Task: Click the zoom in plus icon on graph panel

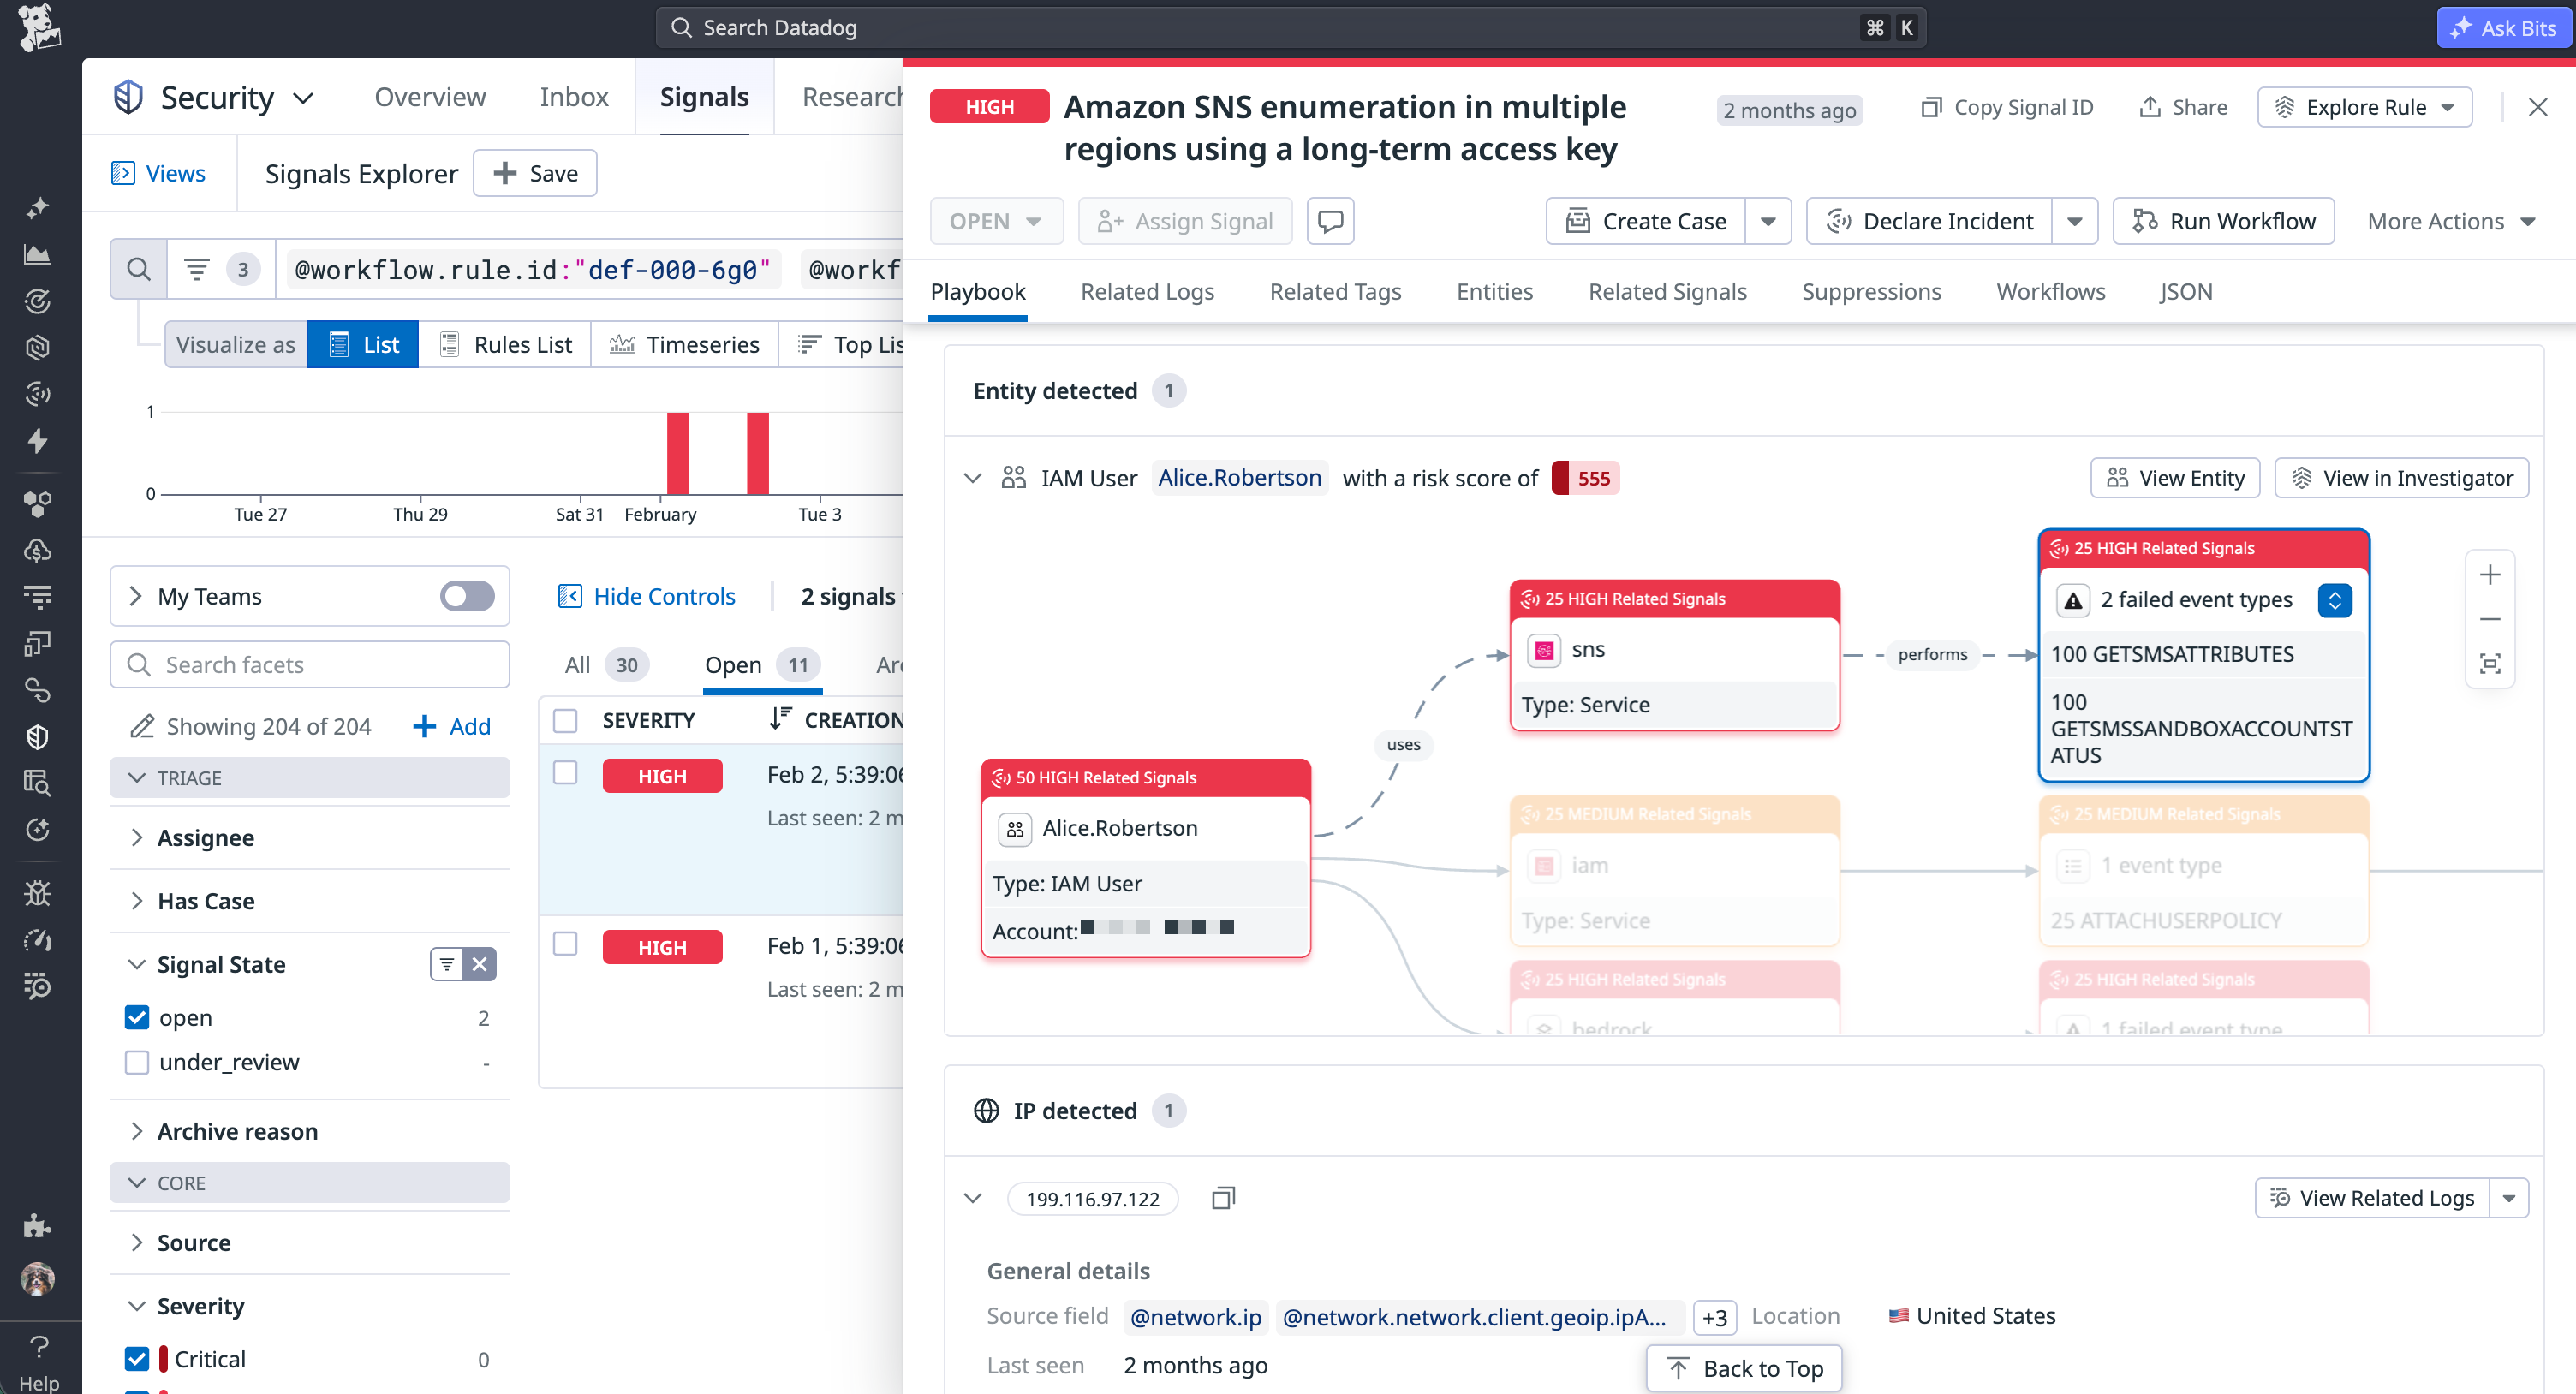Action: click(2491, 574)
